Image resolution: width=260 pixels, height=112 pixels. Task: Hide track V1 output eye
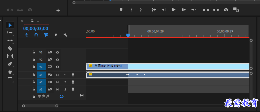57,67
